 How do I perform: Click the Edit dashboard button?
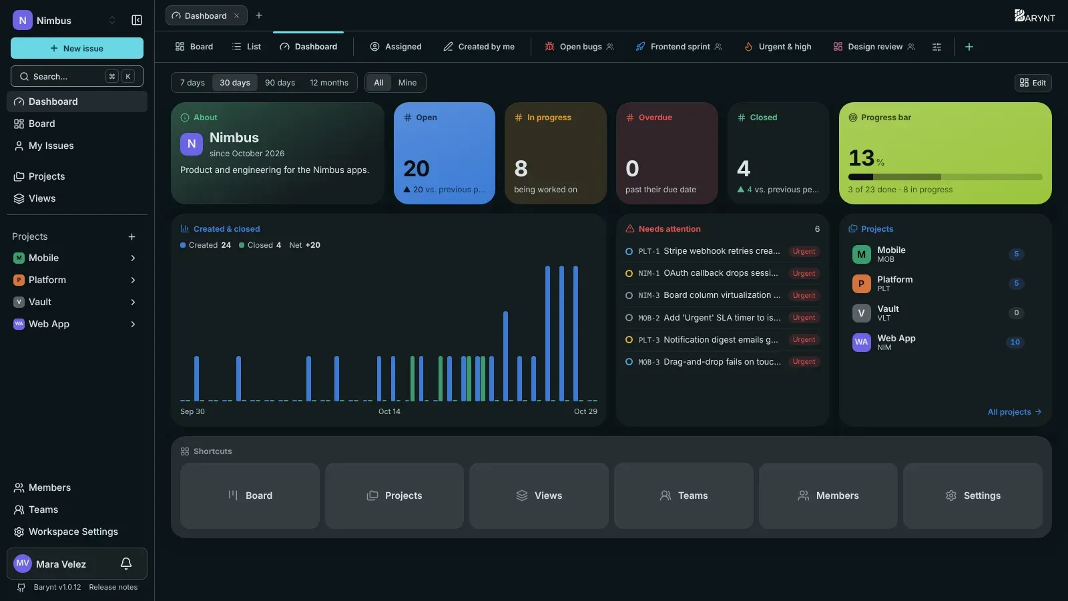[x=1033, y=83]
